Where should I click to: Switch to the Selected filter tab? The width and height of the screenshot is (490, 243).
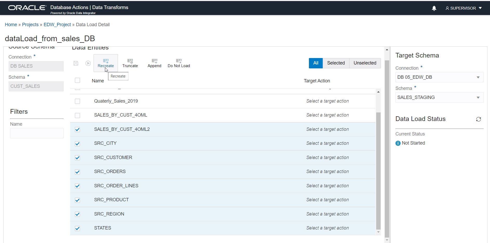[336, 63]
